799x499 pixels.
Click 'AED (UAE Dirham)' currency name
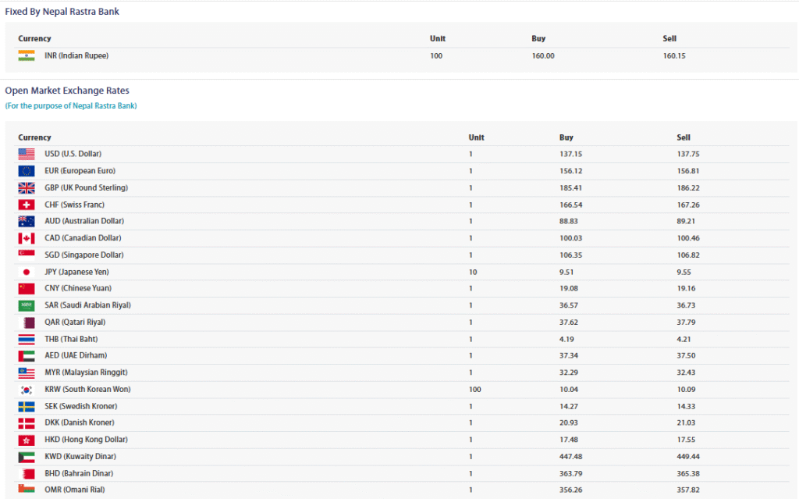[x=76, y=355]
